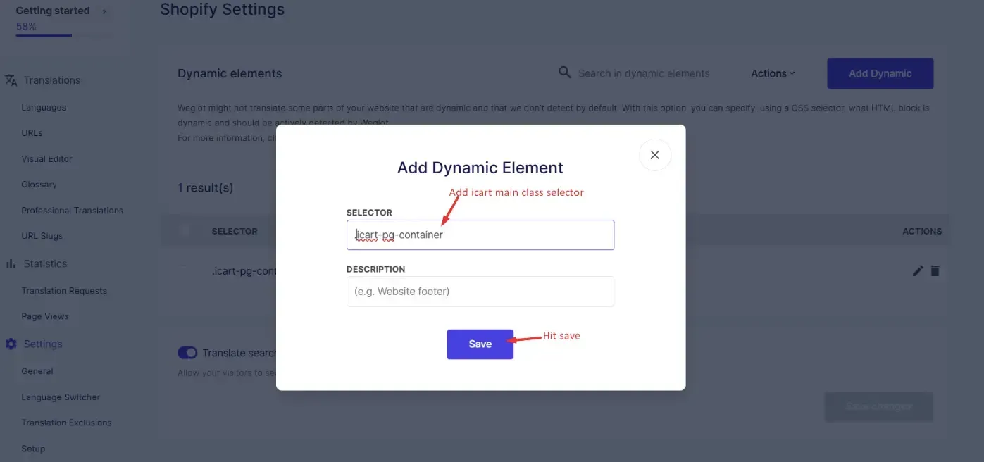Open URL Slugs in sidebar
Image resolution: width=984 pixels, height=462 pixels.
coord(42,236)
